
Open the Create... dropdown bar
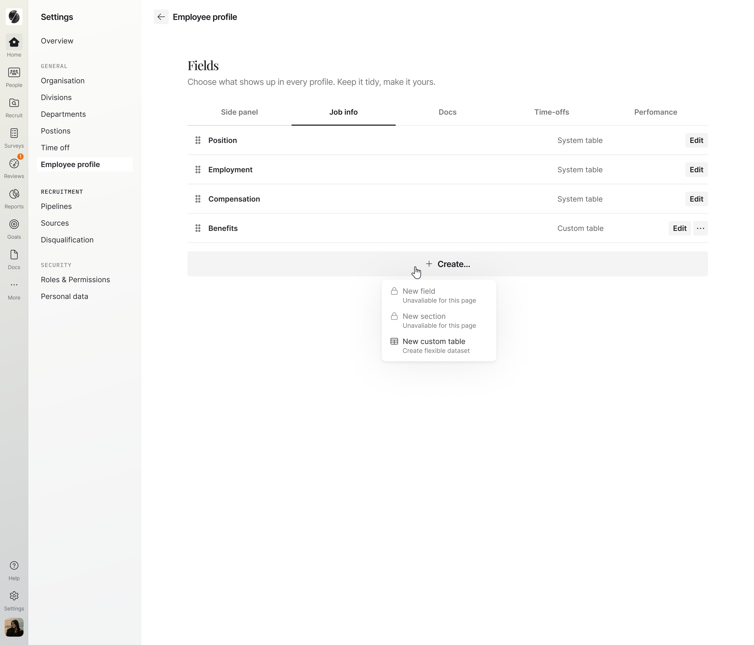pyautogui.click(x=448, y=264)
